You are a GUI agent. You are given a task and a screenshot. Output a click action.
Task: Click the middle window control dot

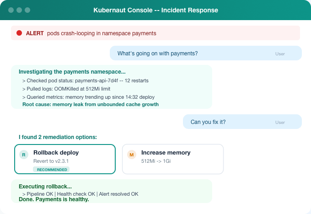(19, 10)
